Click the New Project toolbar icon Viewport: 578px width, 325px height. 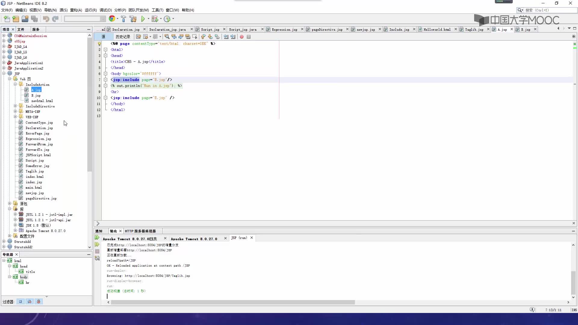(16, 19)
